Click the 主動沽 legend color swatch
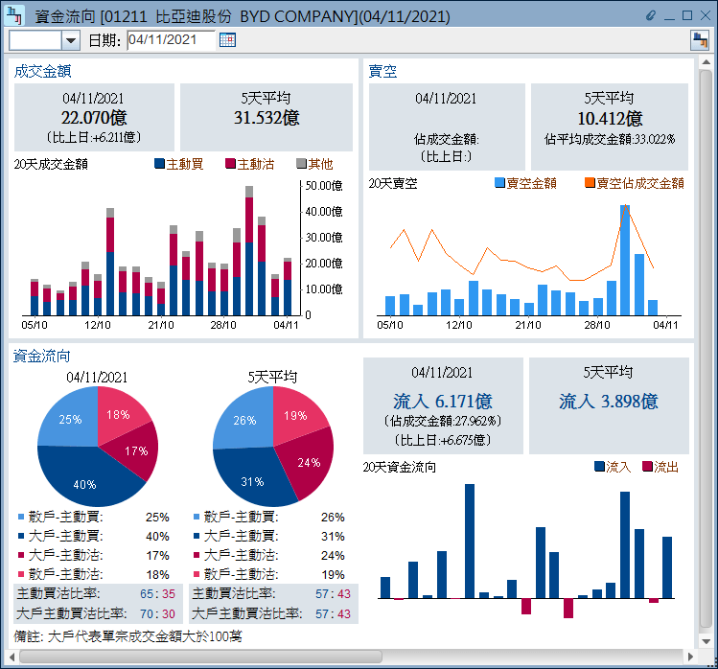 pyautogui.click(x=230, y=164)
